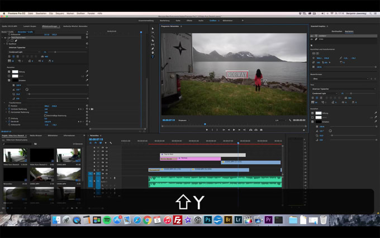Center align text in Effect Controls
Image resolution: width=380 pixels, height=238 pixels.
tap(13, 57)
